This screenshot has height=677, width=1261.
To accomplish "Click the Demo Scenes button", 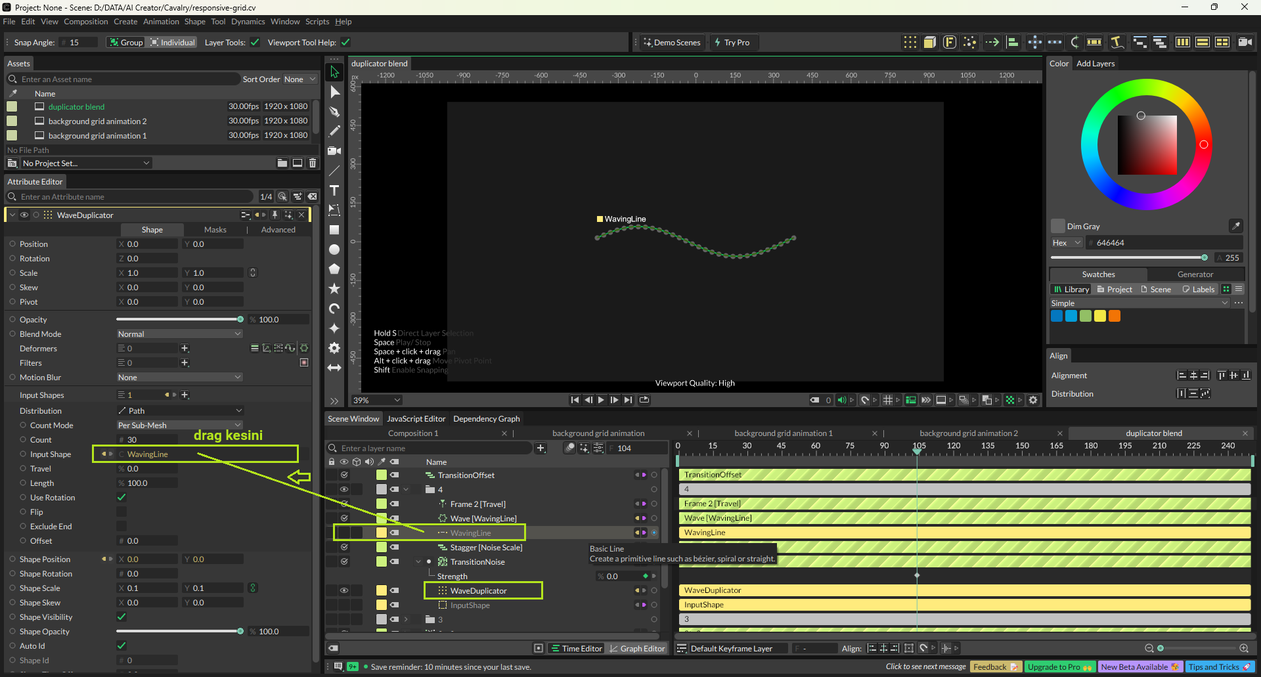I will click(x=672, y=43).
